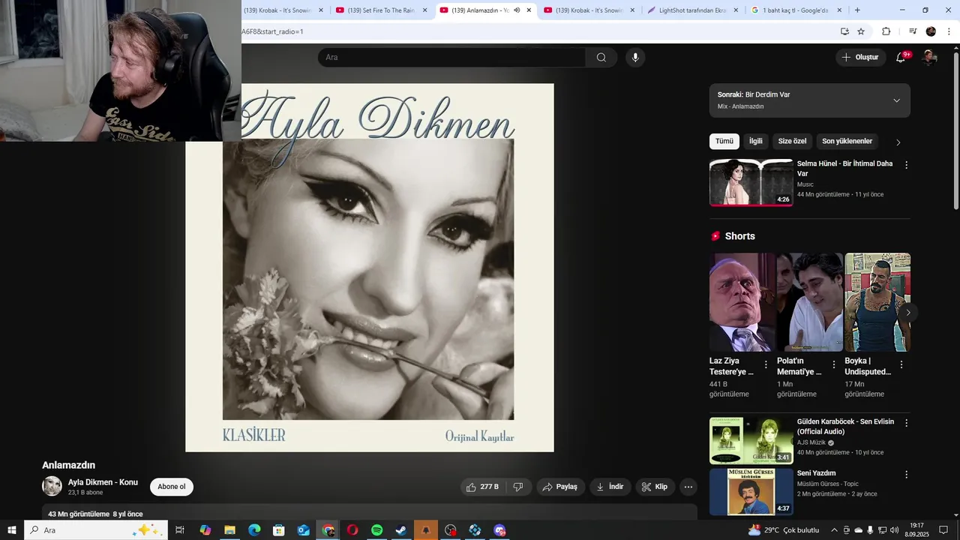
Task: Bookmark this page with the star icon
Action: click(861, 31)
